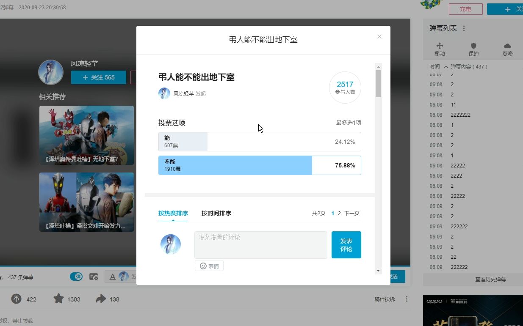Open the 表情 emoji picker
Screen dimensions: 523x326
209,266
